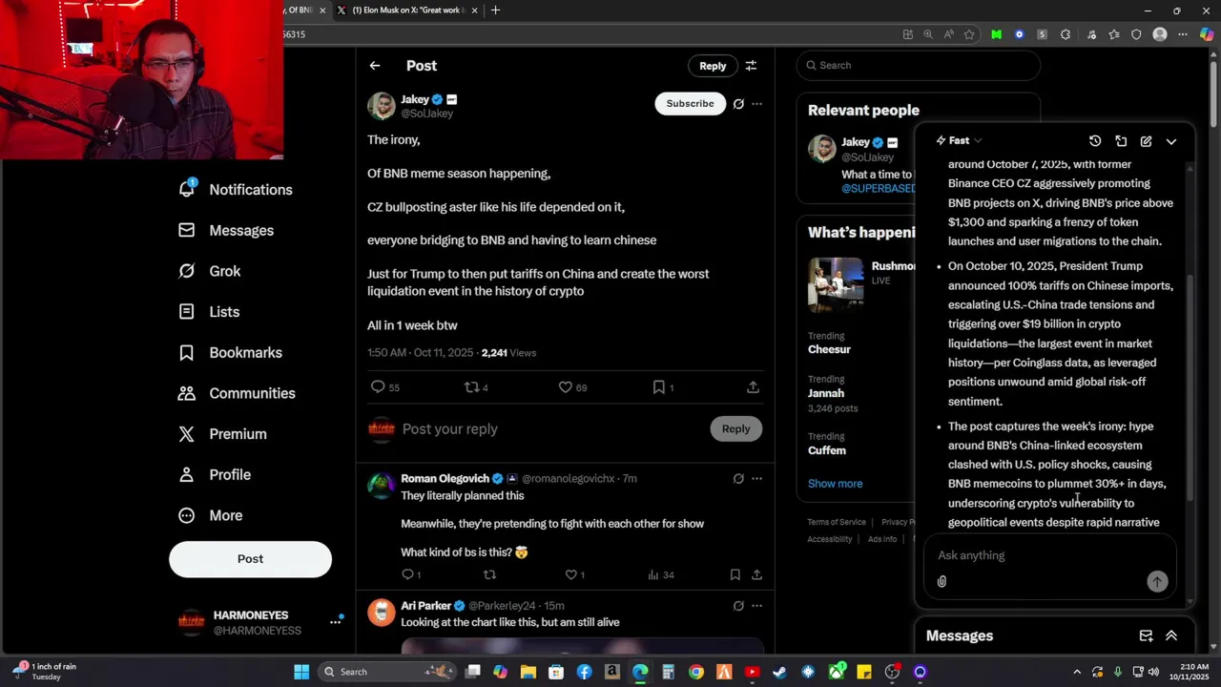
Task: Like Jakey's post showing 69 likes
Action: click(566, 387)
